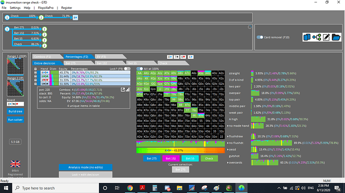Image resolution: width=345 pixels, height=193 pixels.
Task: Toggle the Card removal (F10) switch
Action: click(260, 37)
